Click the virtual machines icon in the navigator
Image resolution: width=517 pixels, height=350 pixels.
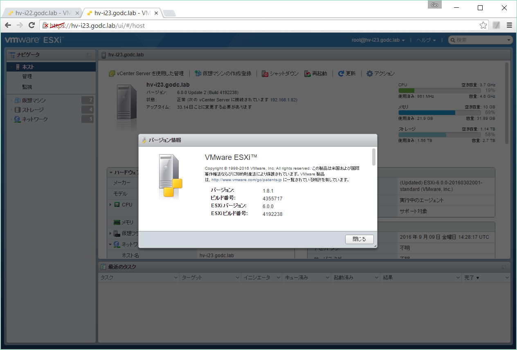click(x=18, y=100)
